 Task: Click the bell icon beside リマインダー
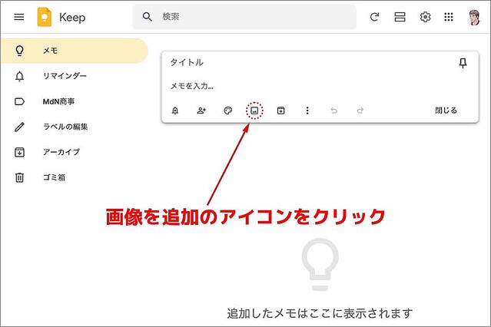coord(20,76)
